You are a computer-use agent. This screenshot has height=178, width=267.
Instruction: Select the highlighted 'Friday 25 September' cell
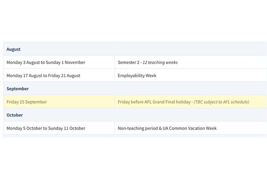(x=59, y=102)
